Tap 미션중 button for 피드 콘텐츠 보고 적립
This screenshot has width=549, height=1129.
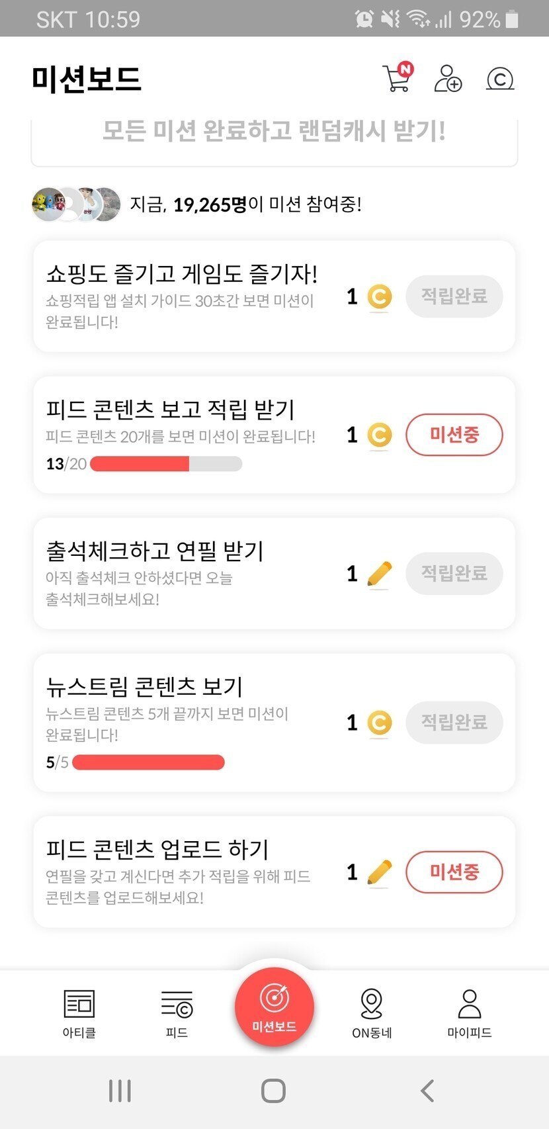[454, 435]
